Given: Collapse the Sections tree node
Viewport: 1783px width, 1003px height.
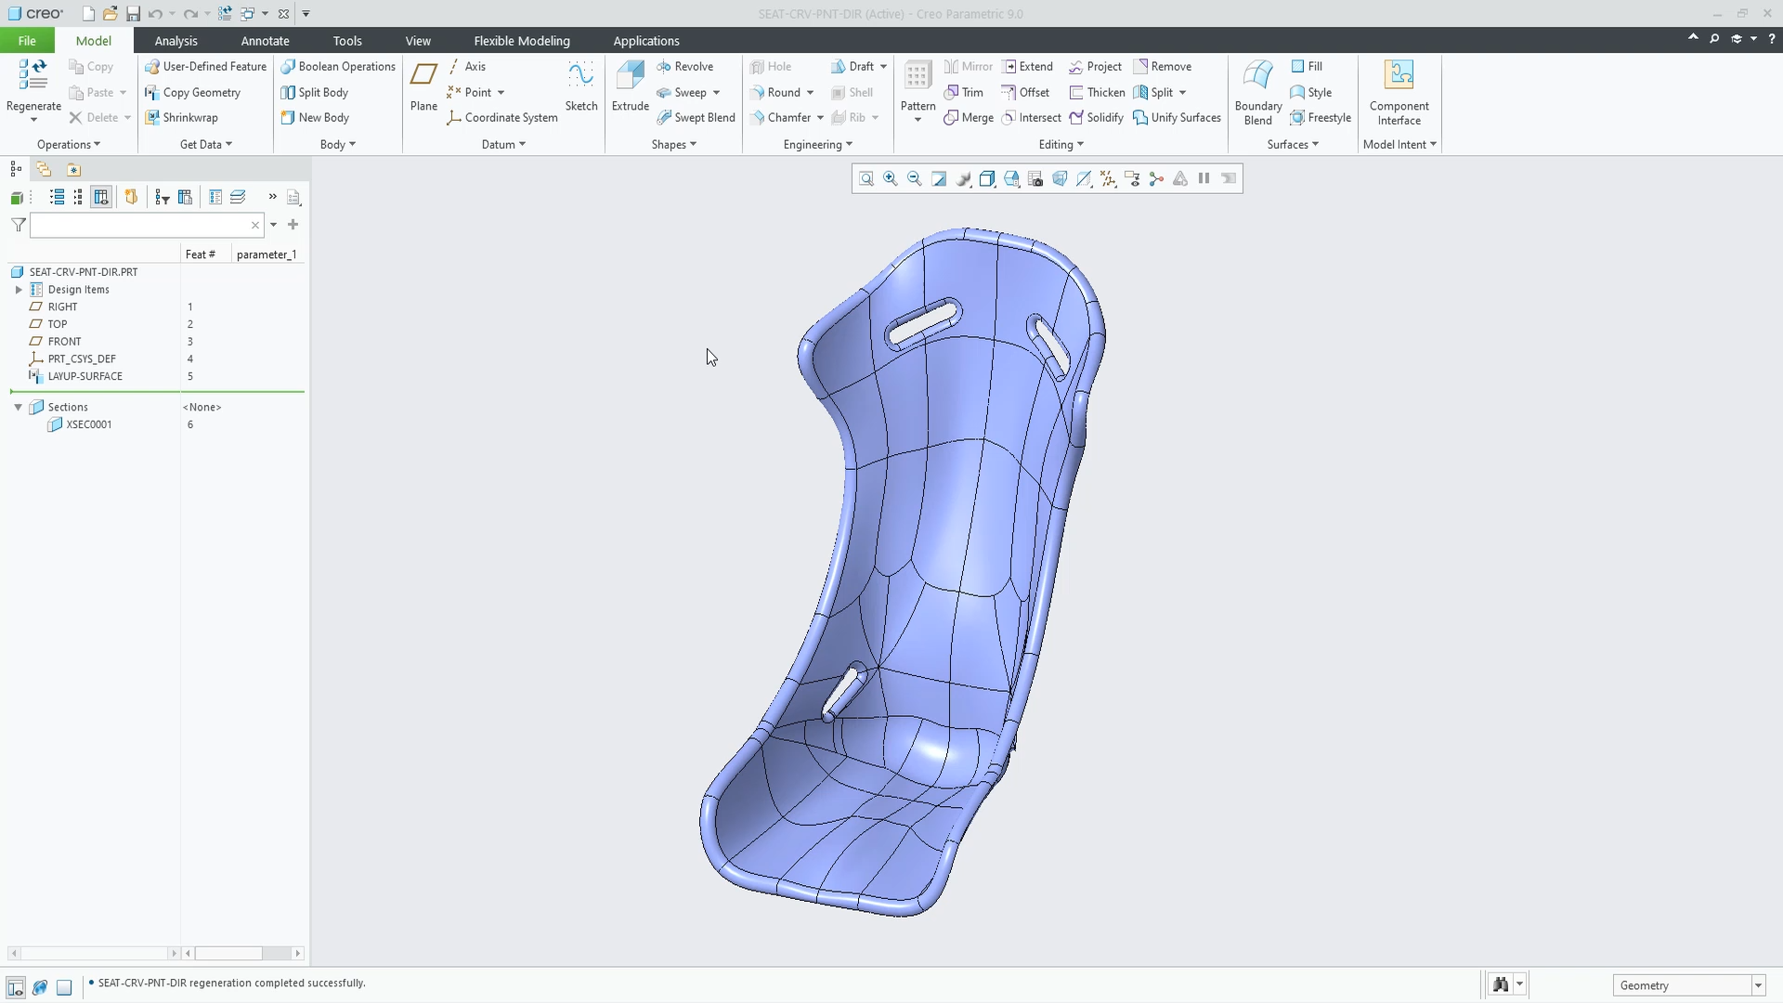Looking at the screenshot, I should pos(18,407).
